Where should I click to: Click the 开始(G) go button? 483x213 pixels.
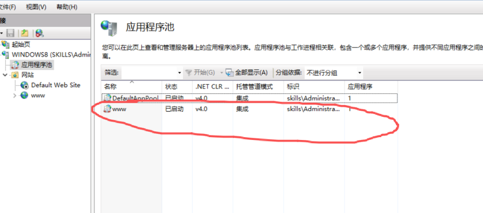point(200,73)
